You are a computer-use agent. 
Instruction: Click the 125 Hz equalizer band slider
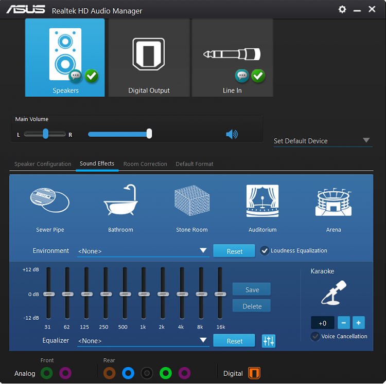click(x=86, y=294)
